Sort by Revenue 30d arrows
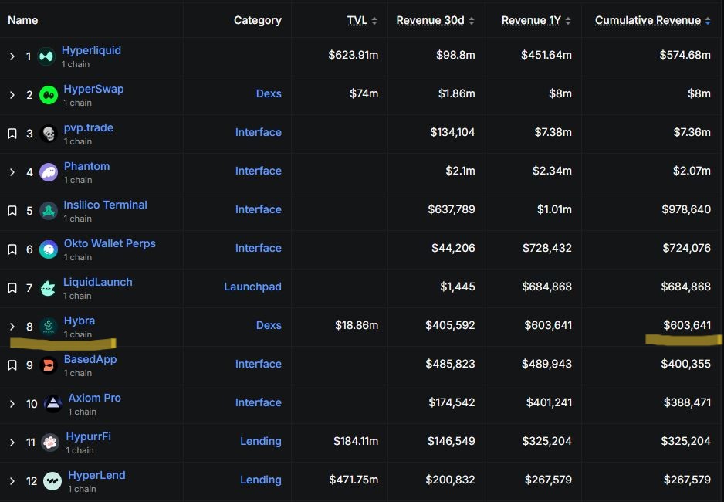 [x=472, y=21]
